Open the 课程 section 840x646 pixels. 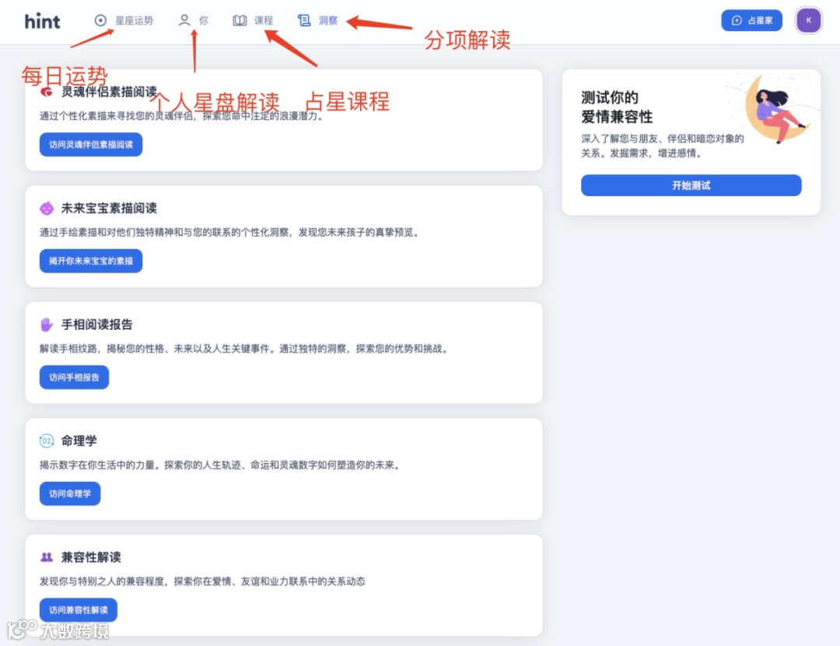[253, 20]
